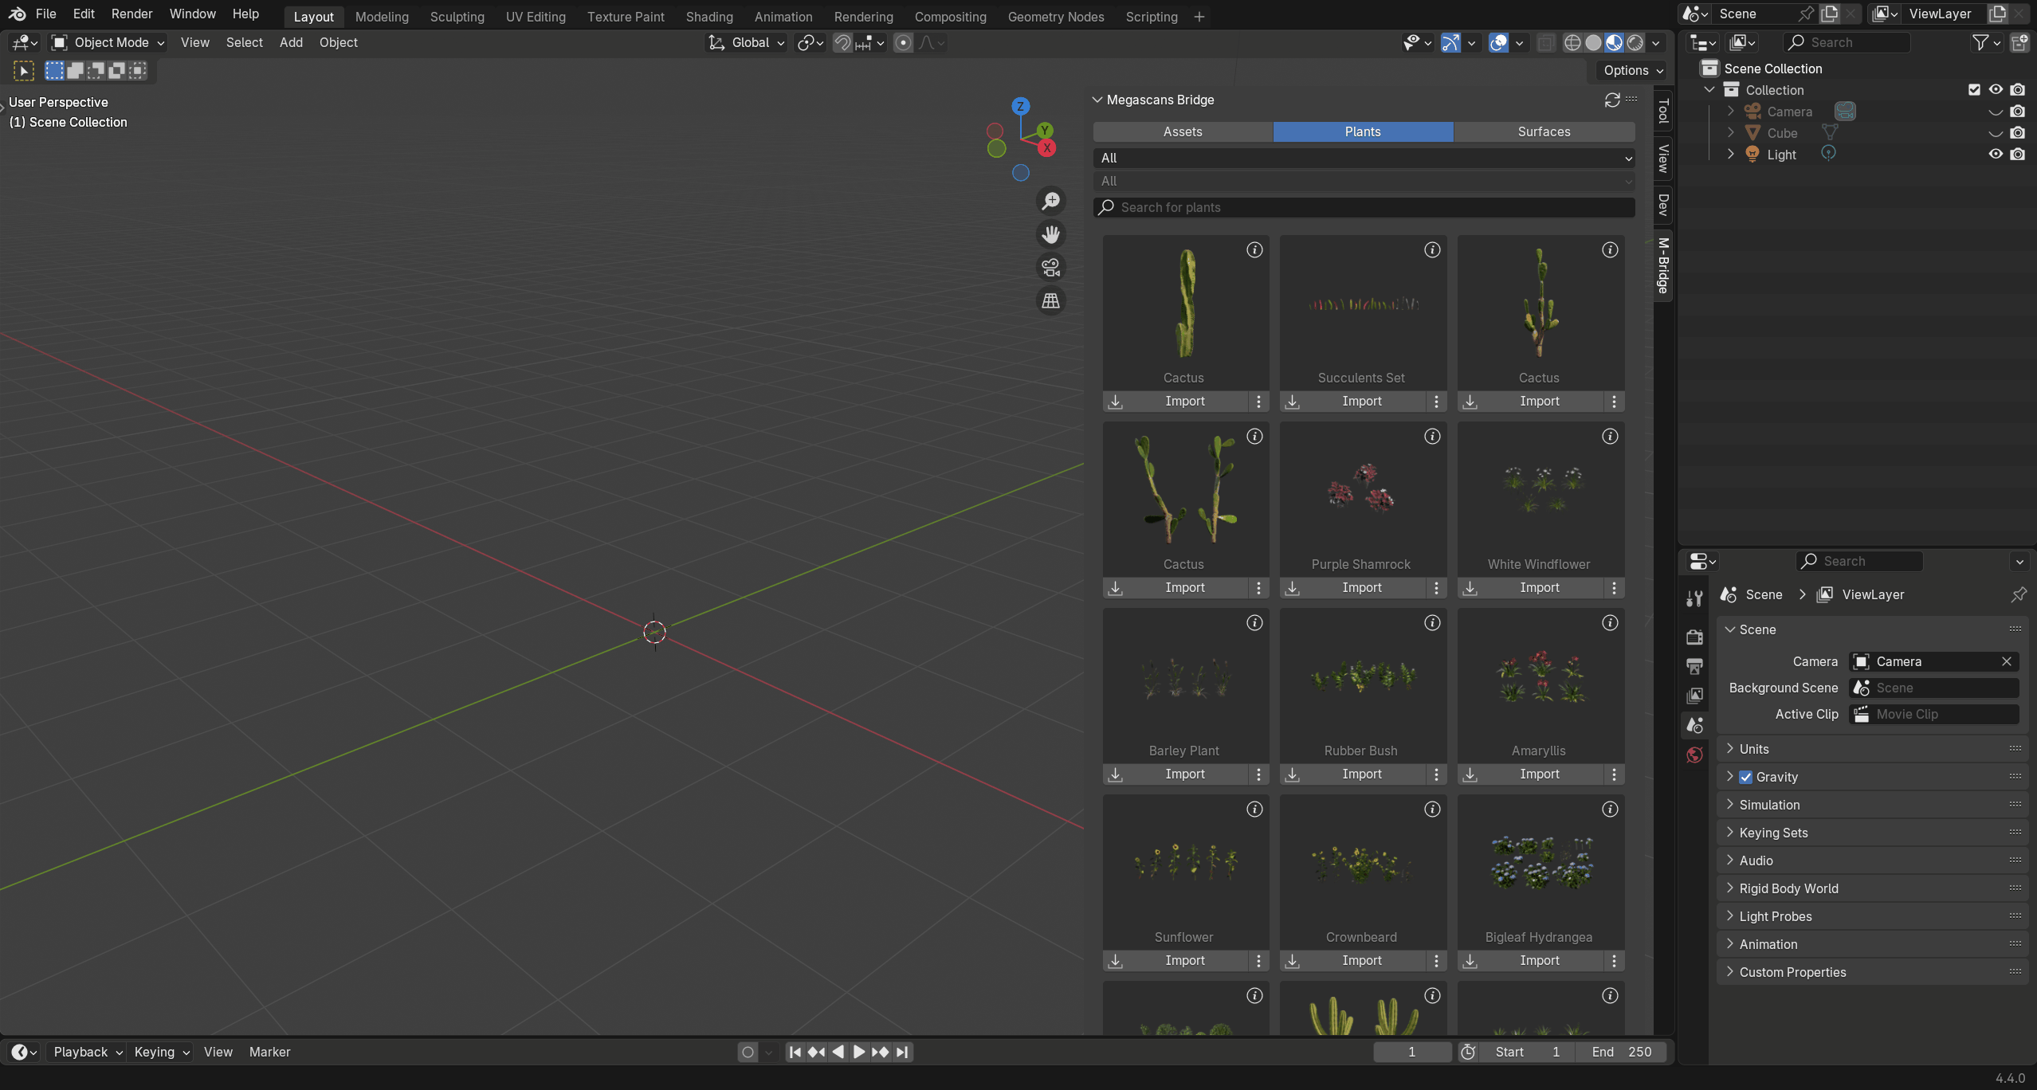Switch to the Assets tab in Megascans Bridge
The width and height of the screenshot is (2037, 1090).
(x=1182, y=131)
